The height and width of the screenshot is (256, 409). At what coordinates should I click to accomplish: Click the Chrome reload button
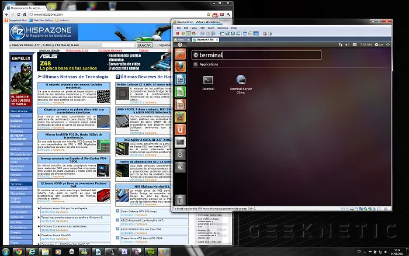tap(18, 15)
